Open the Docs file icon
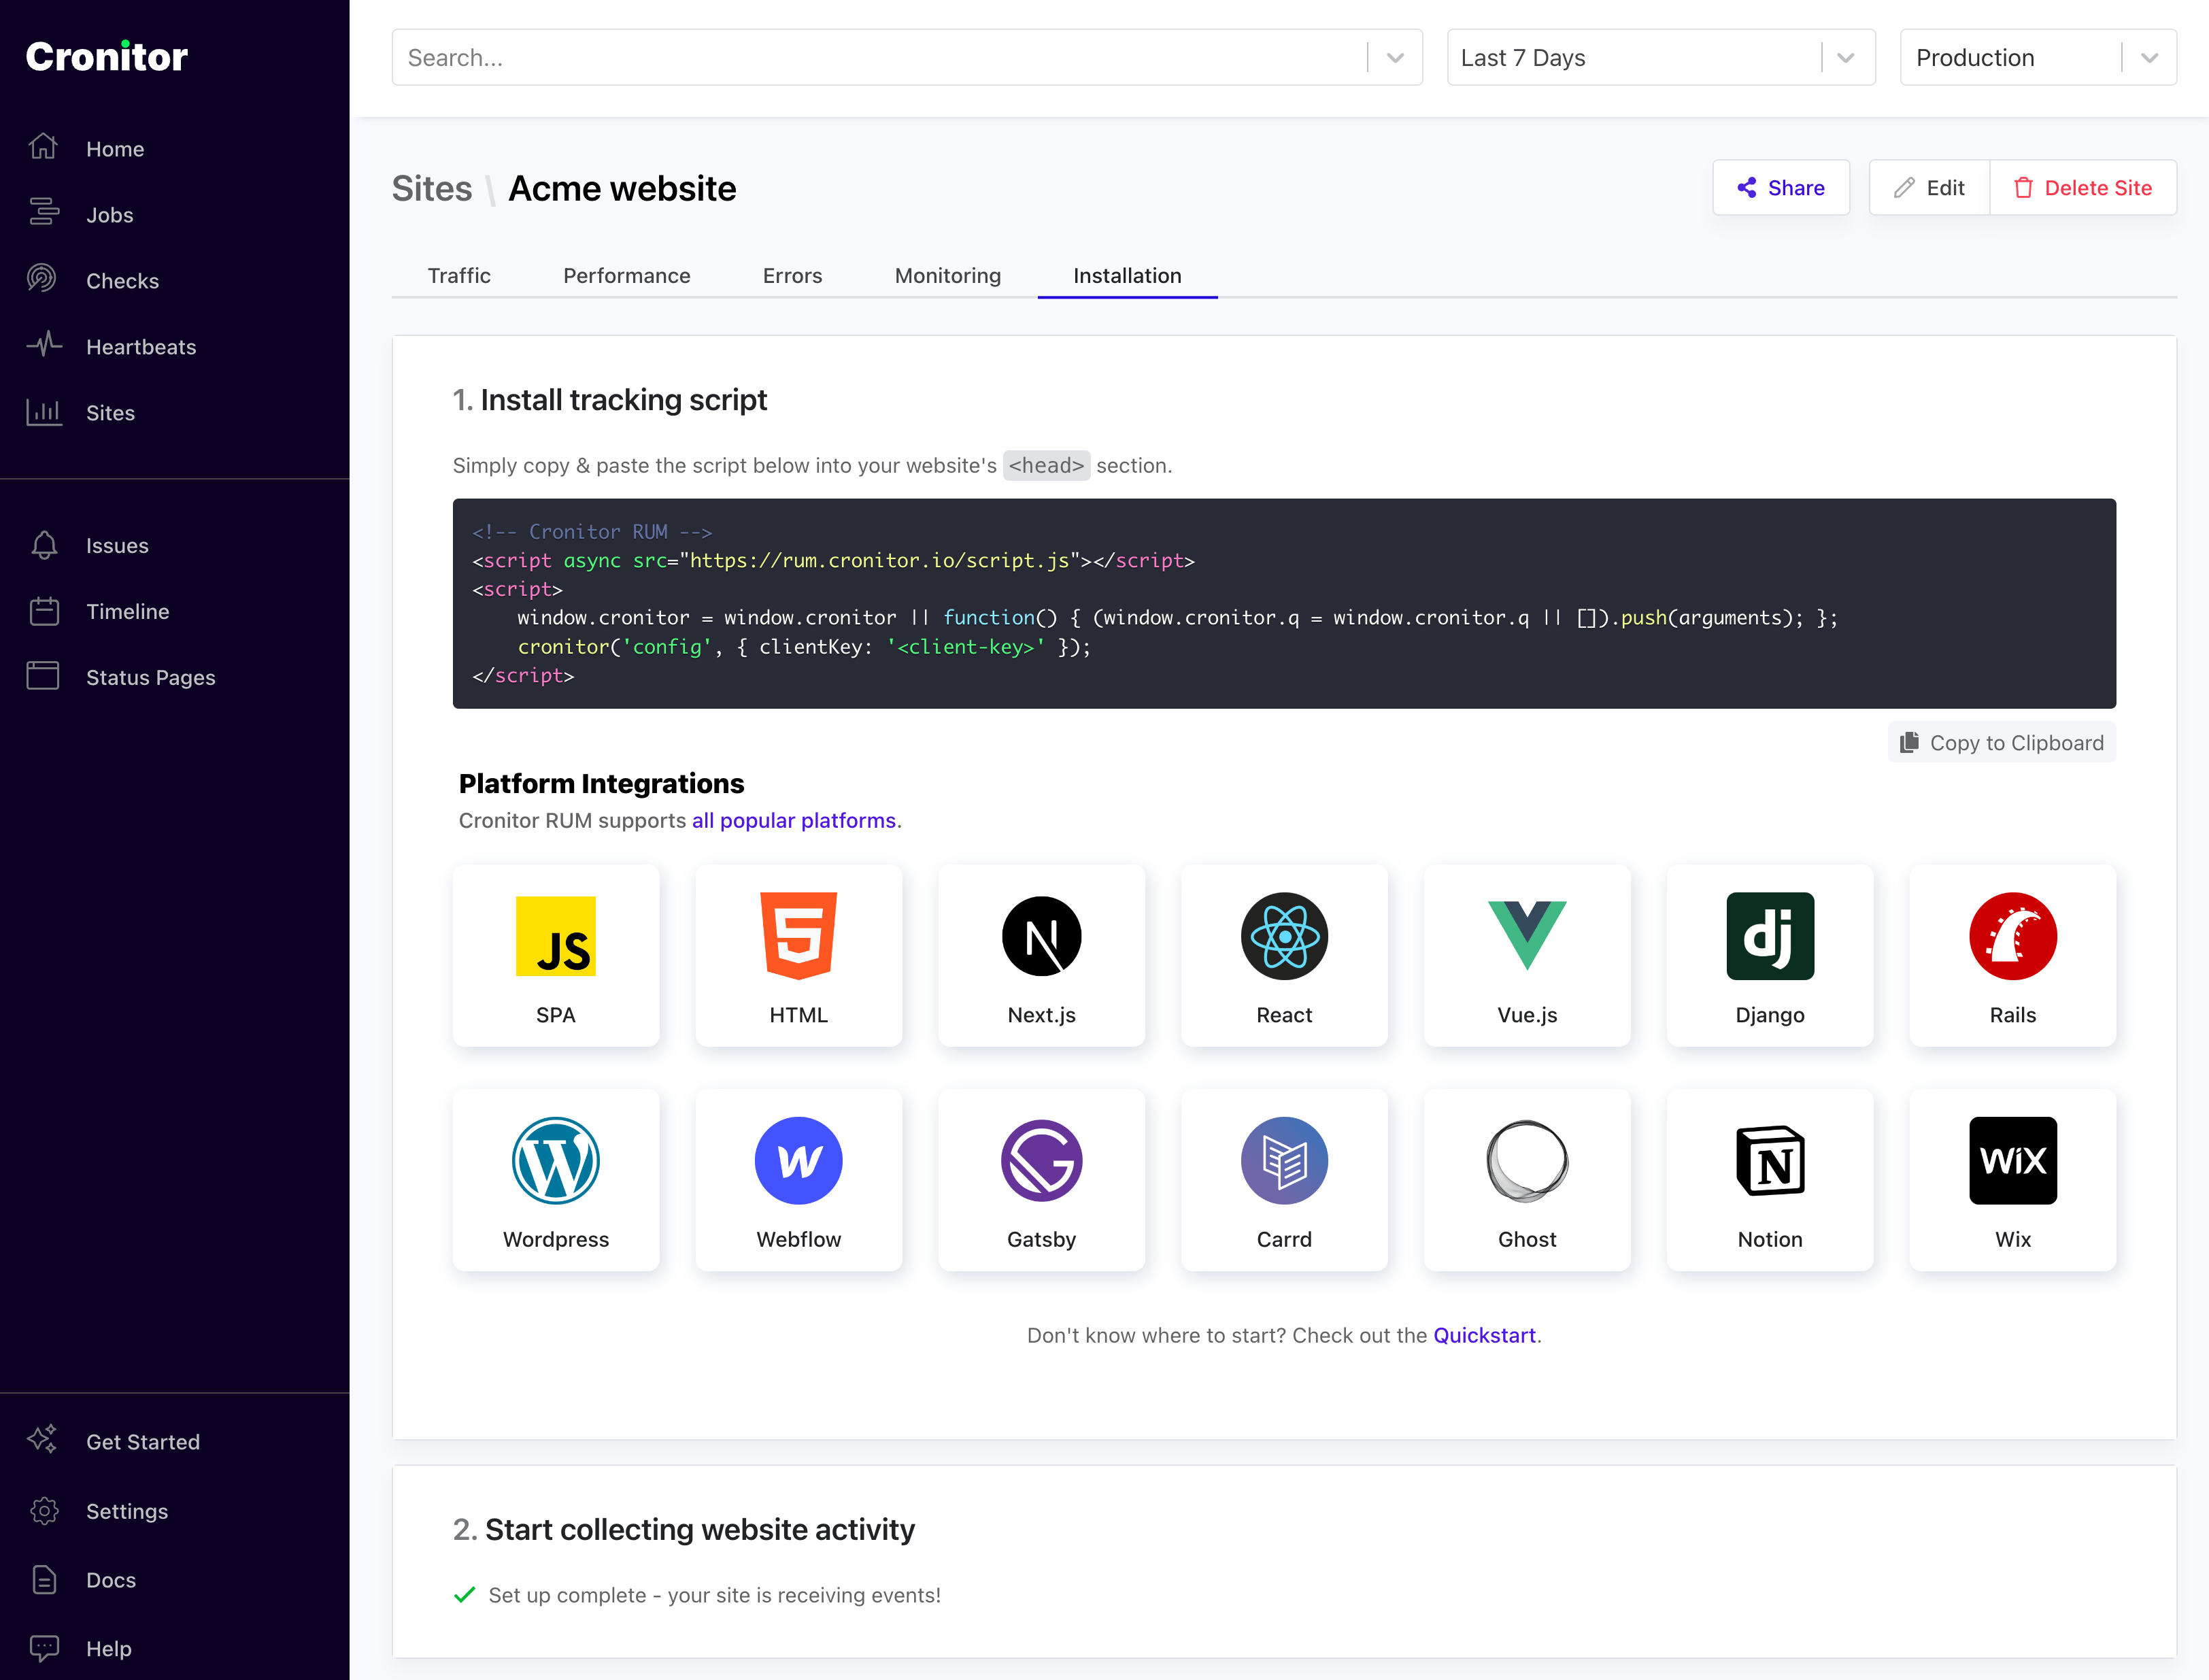 tap(43, 1579)
